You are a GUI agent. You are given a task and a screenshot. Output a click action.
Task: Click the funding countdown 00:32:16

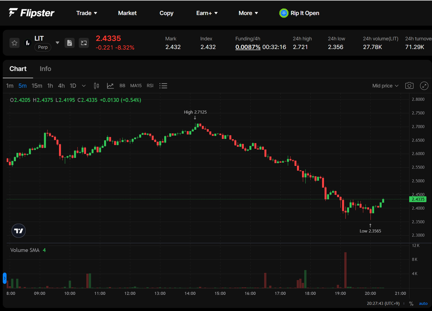(x=274, y=47)
